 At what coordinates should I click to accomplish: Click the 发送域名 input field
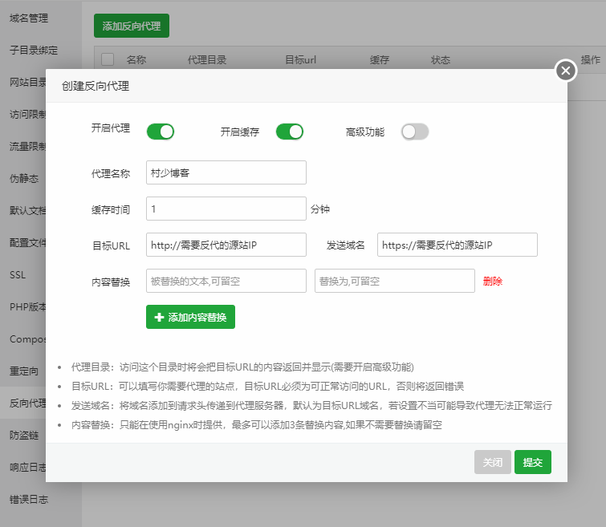coord(458,245)
